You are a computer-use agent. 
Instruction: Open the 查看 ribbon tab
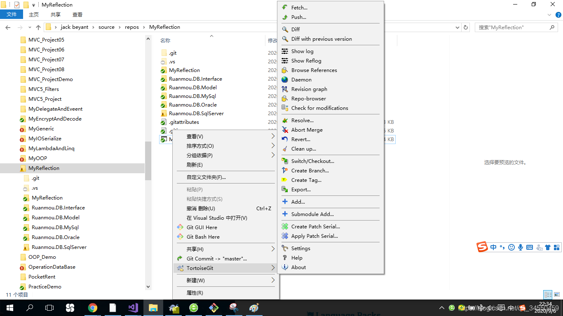point(77,14)
